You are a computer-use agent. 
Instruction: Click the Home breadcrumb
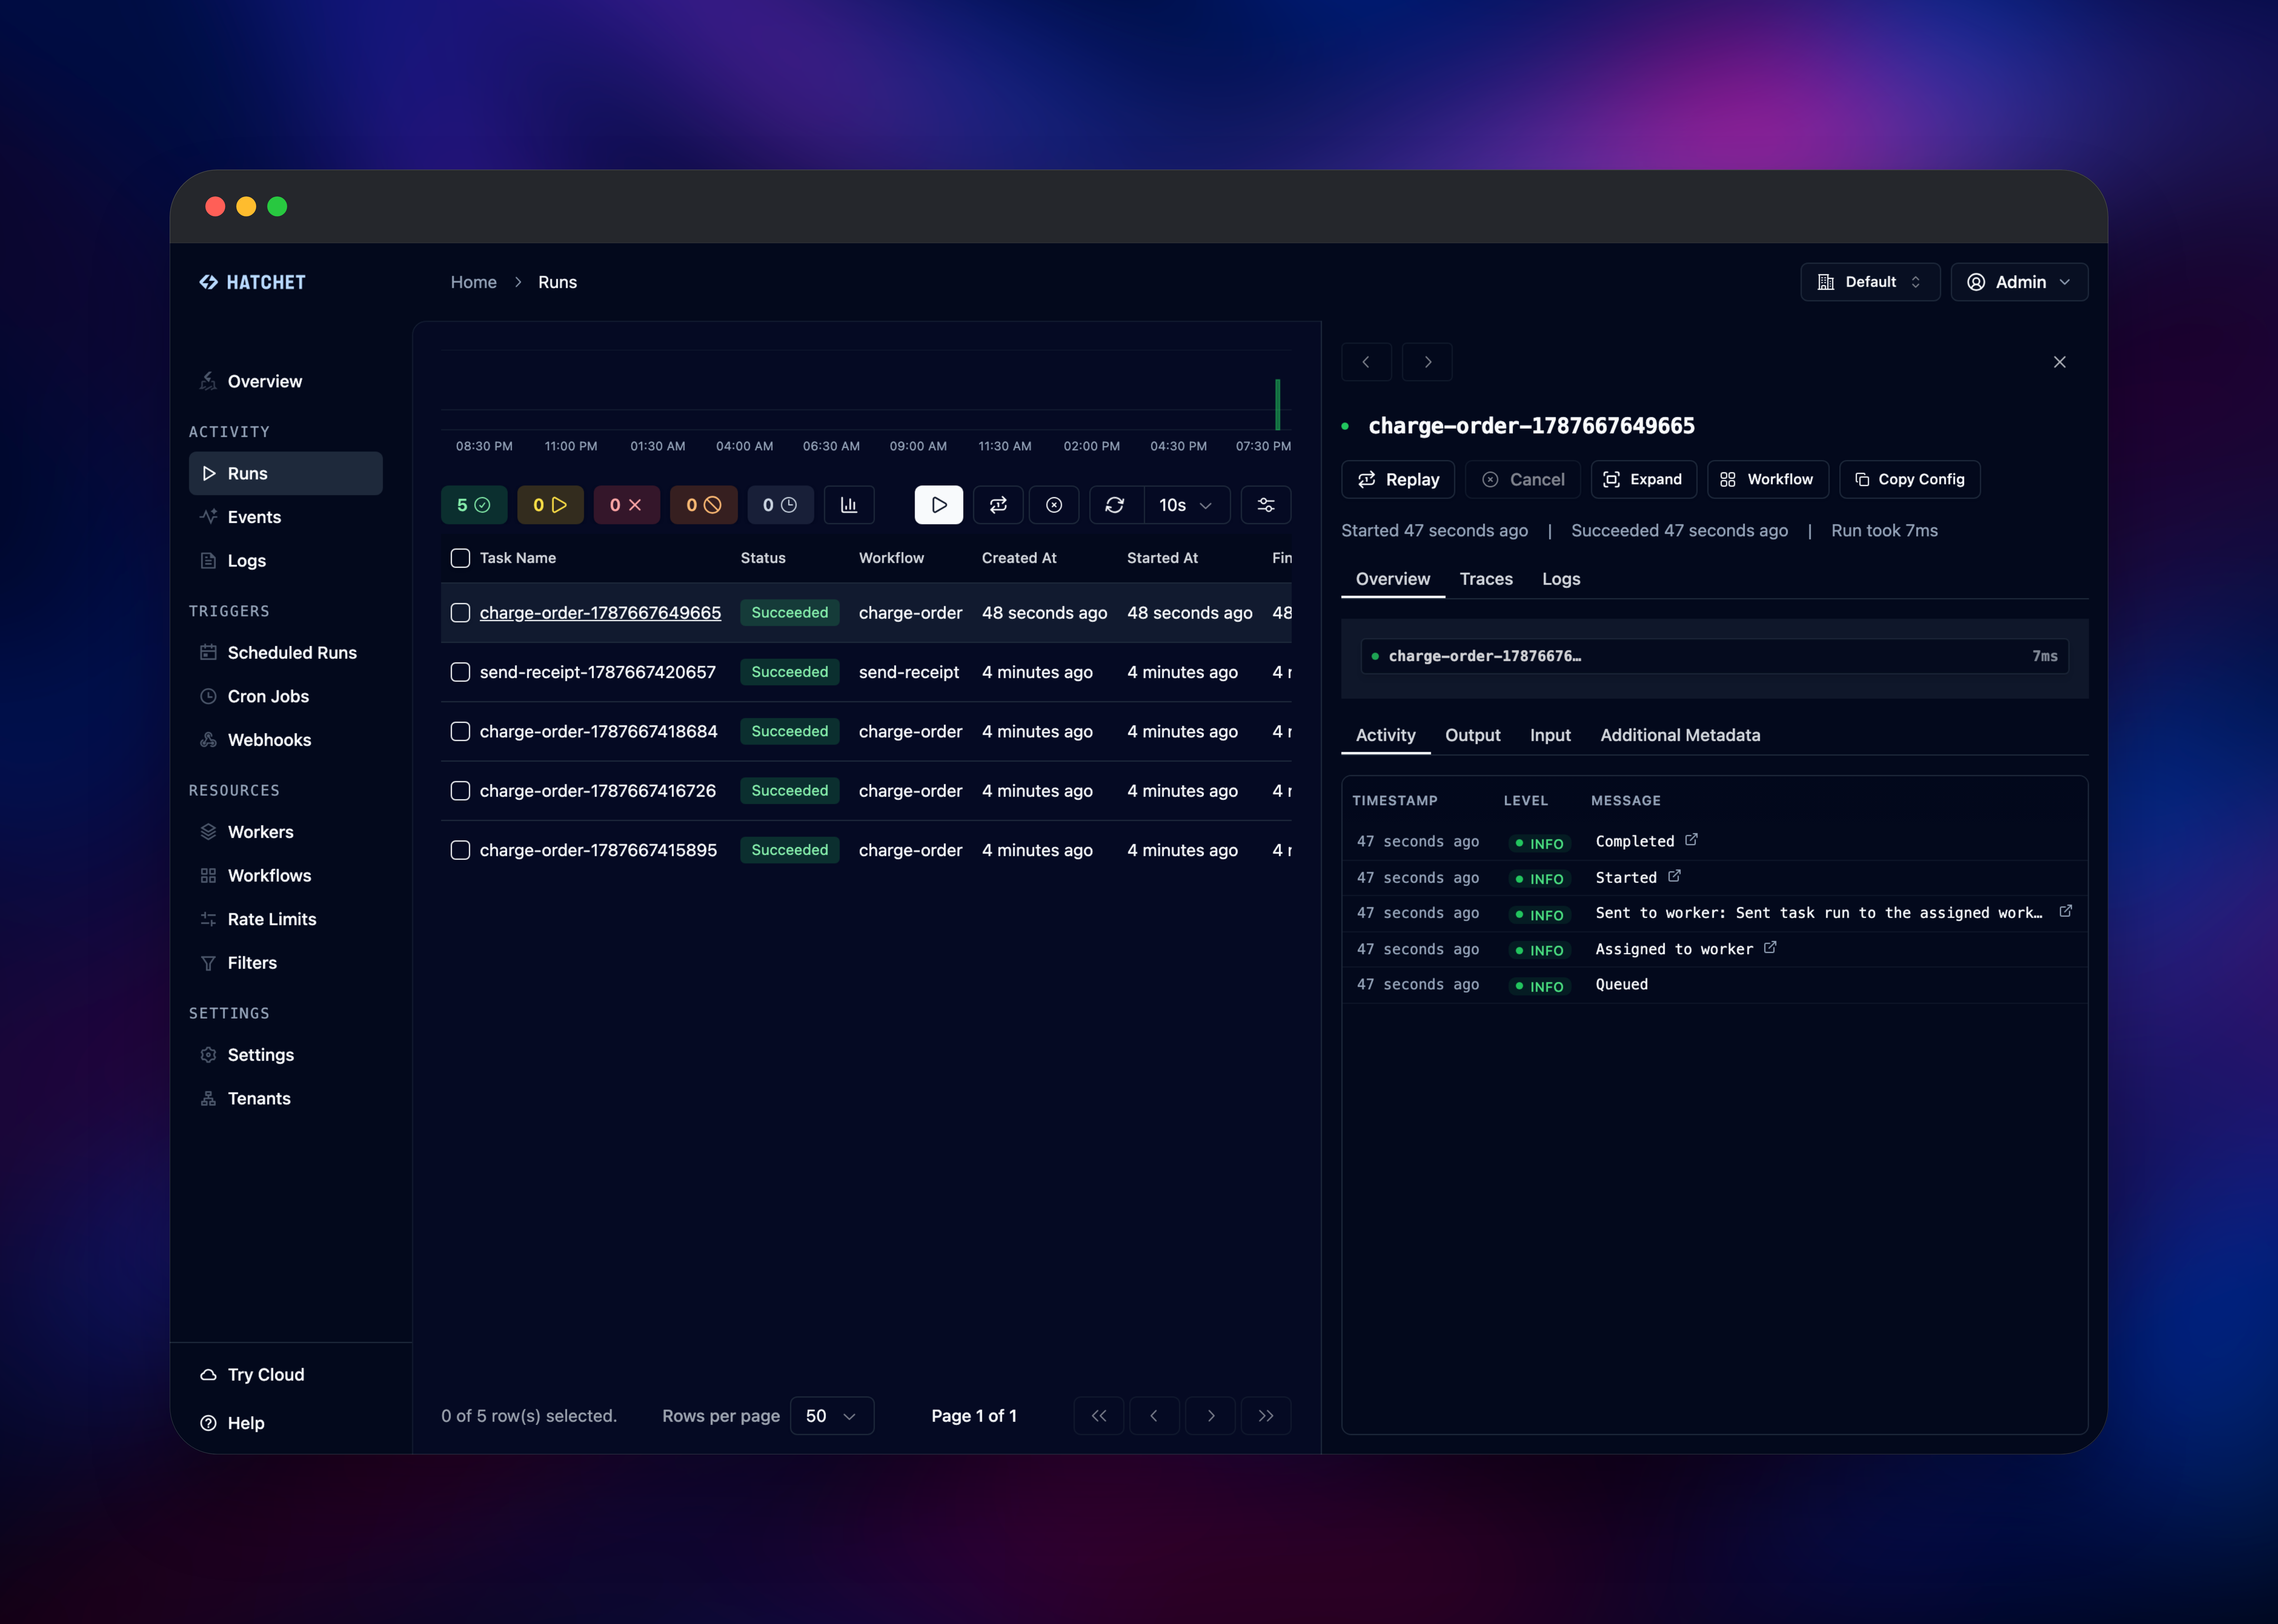coord(473,282)
